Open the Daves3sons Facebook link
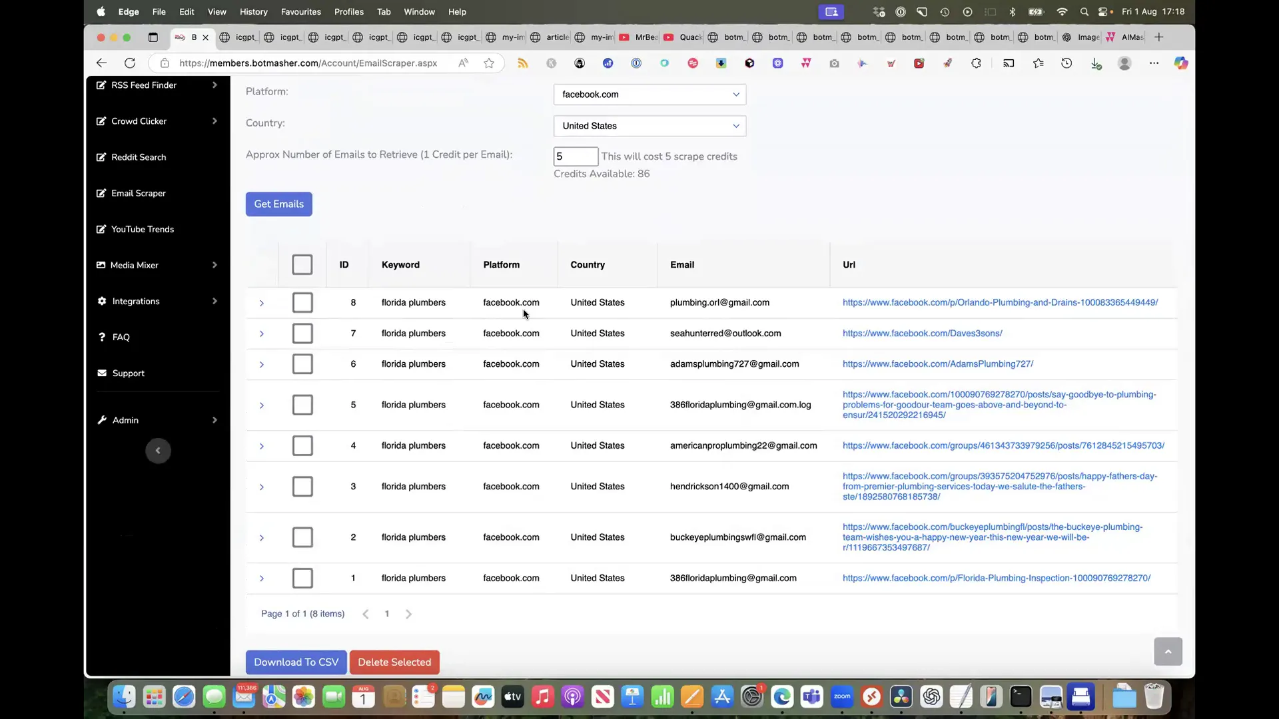Viewport: 1279px width, 719px height. (x=922, y=334)
